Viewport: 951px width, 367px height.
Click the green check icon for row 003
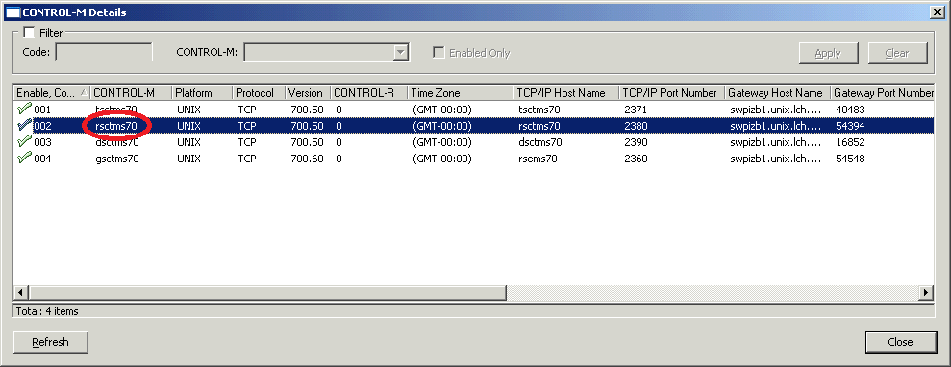point(24,142)
